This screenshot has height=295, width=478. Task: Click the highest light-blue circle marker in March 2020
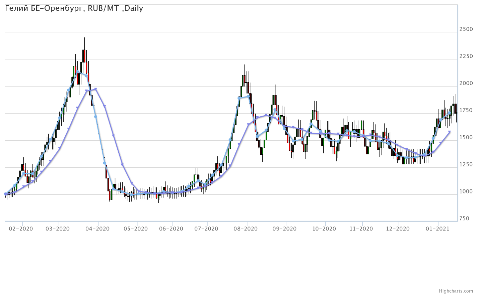click(77, 72)
